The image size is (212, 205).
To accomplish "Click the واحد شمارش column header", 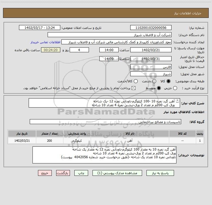I will coord(77,133).
